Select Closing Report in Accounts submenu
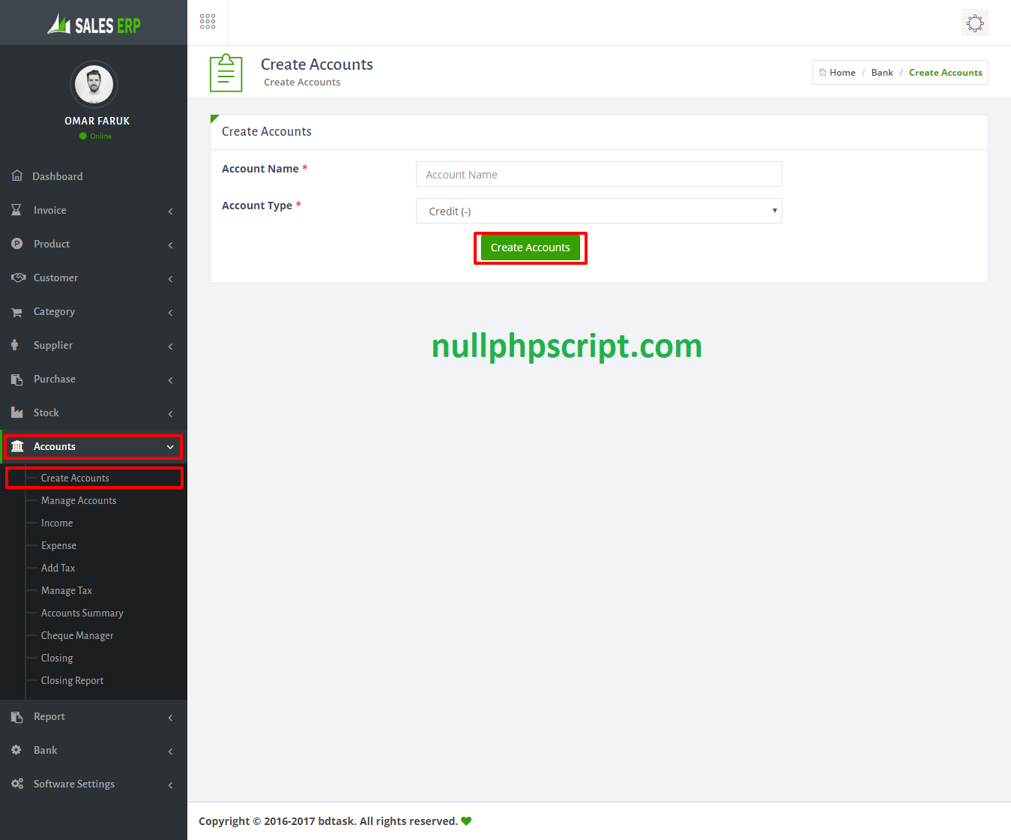 (x=72, y=680)
